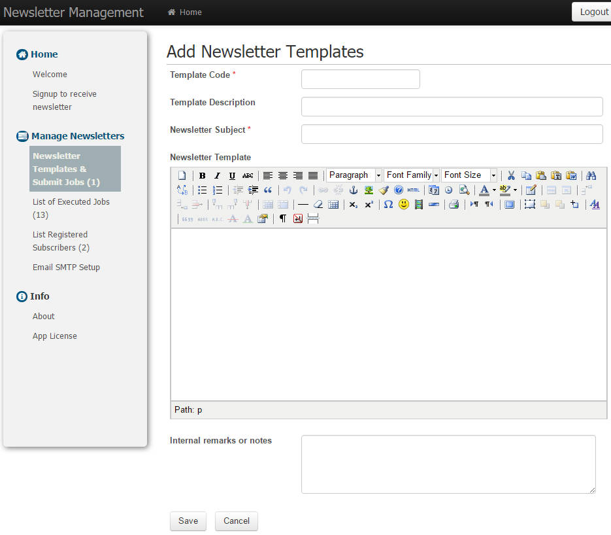Viewport: 611px width, 535px height.
Task: Click the Copy icon
Action: pos(526,175)
